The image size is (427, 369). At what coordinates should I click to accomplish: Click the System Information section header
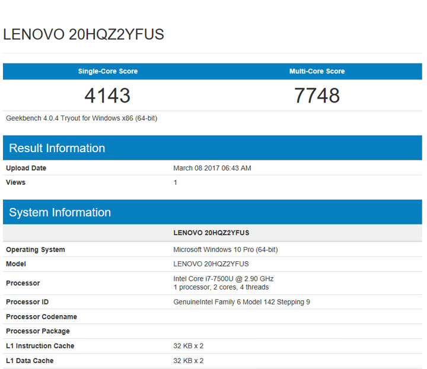60,212
